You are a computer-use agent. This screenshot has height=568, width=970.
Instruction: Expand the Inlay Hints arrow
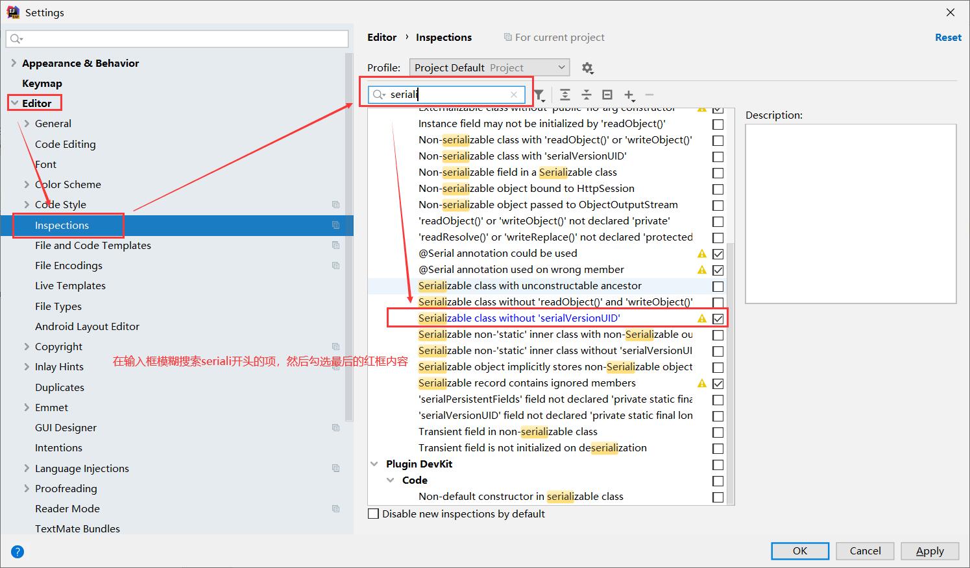[27, 366]
